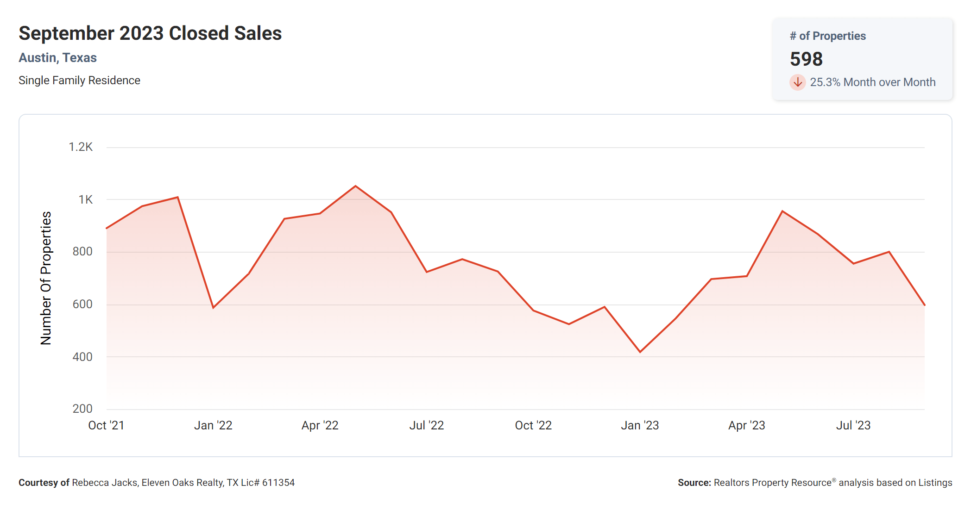Screen dimensions: 971x509
Task: Open the 'Austin, Texas' location link
Action: (x=57, y=58)
